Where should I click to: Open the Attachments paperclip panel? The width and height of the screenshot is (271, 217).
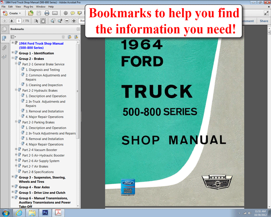pos(4,47)
